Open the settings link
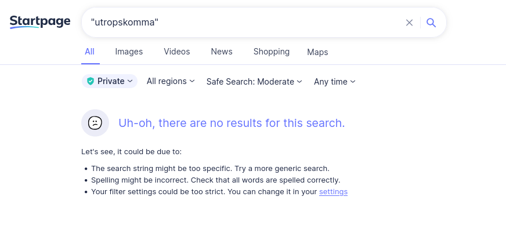Screen dimensions: 506x251 (x=333, y=192)
